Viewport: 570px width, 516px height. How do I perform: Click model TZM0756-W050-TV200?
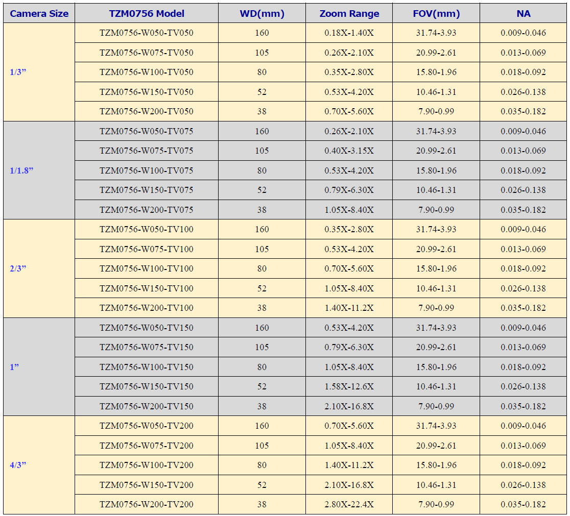(x=147, y=426)
